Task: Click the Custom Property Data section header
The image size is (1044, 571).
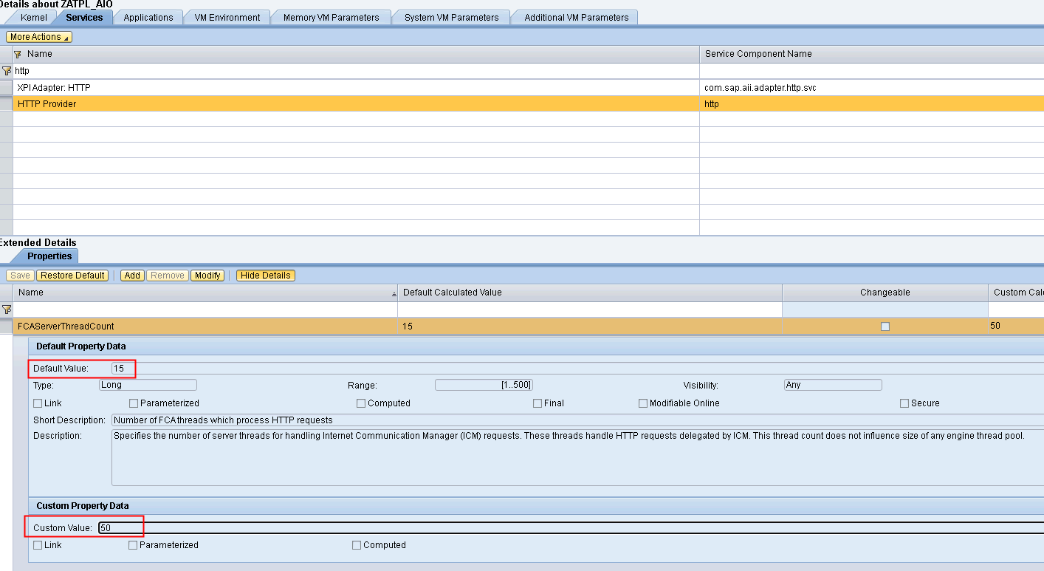Action: click(x=536, y=506)
